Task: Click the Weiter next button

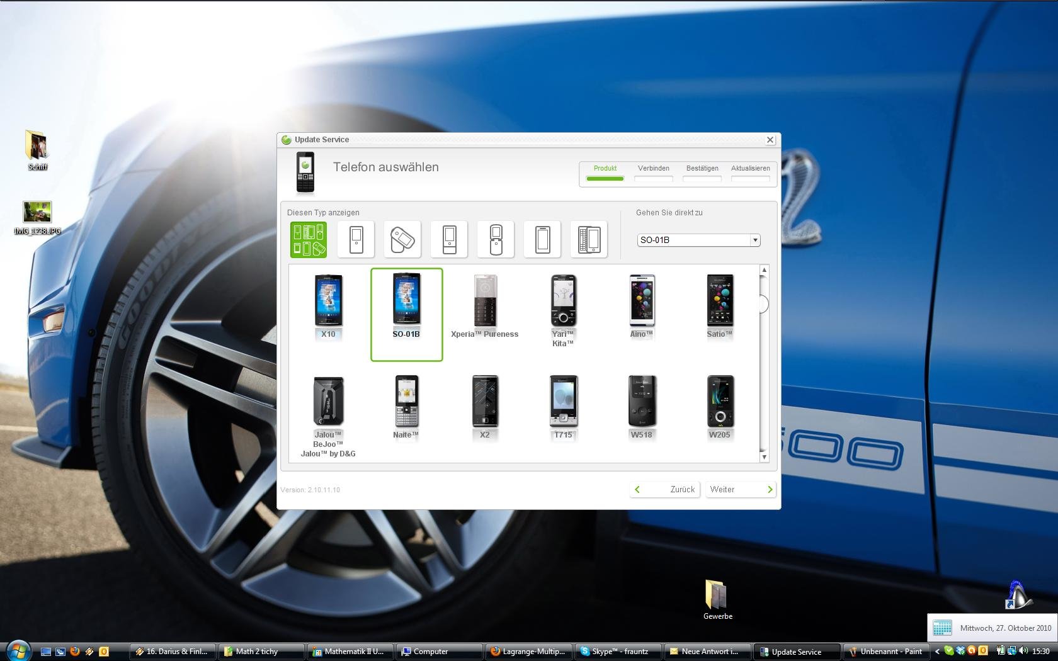Action: point(741,489)
